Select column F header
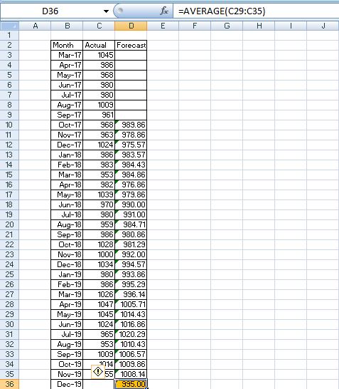The height and width of the screenshot is (389, 339). point(195,26)
